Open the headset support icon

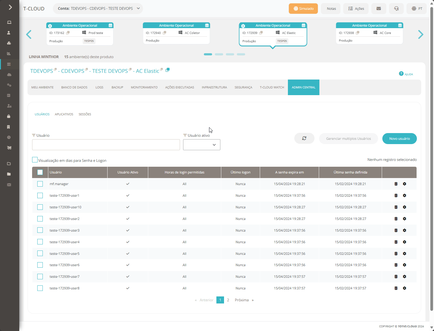(396, 9)
